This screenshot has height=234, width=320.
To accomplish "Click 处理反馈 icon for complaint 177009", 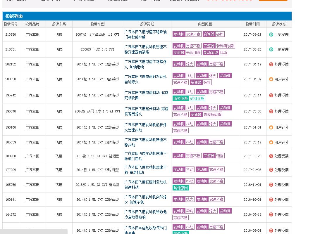I will [x=271, y=170].
